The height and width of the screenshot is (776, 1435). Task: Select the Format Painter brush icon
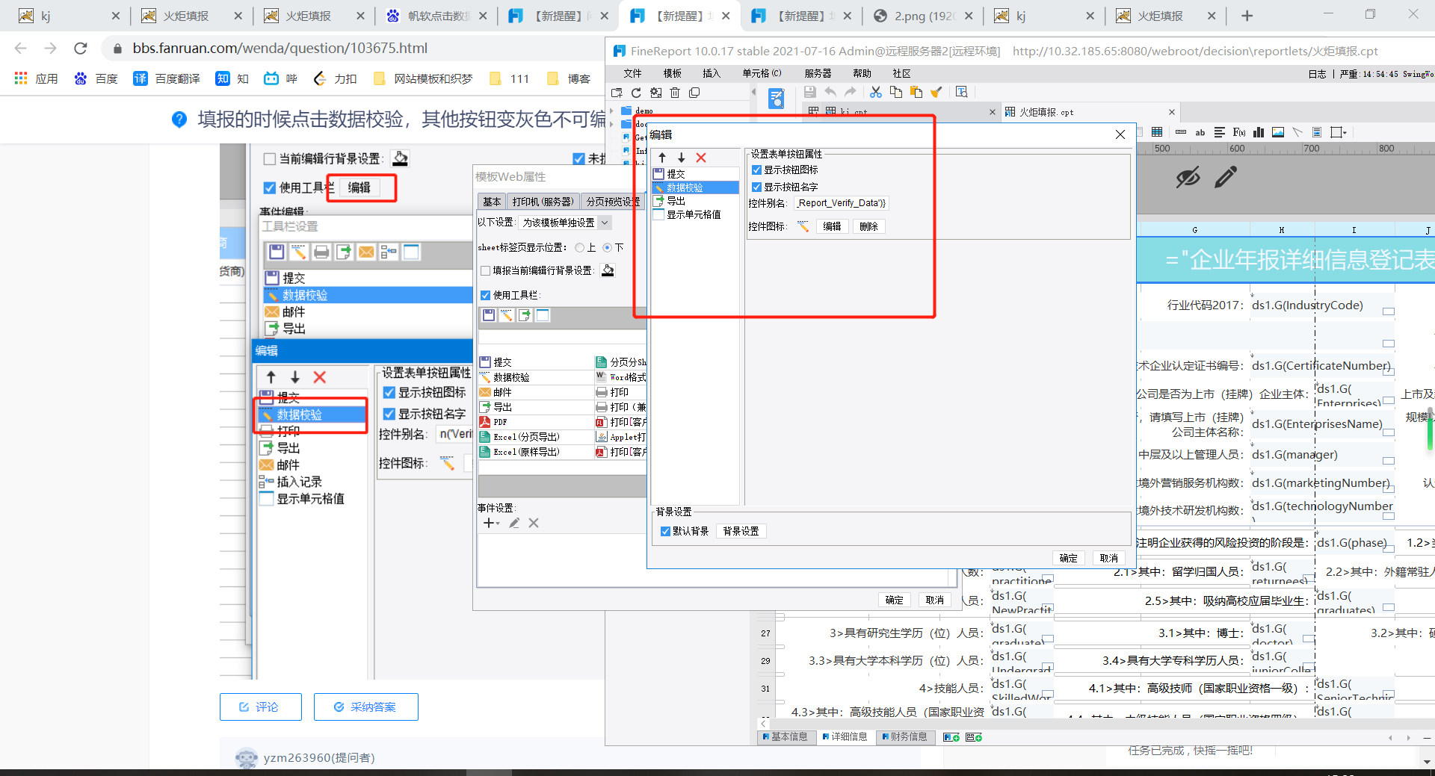click(936, 92)
